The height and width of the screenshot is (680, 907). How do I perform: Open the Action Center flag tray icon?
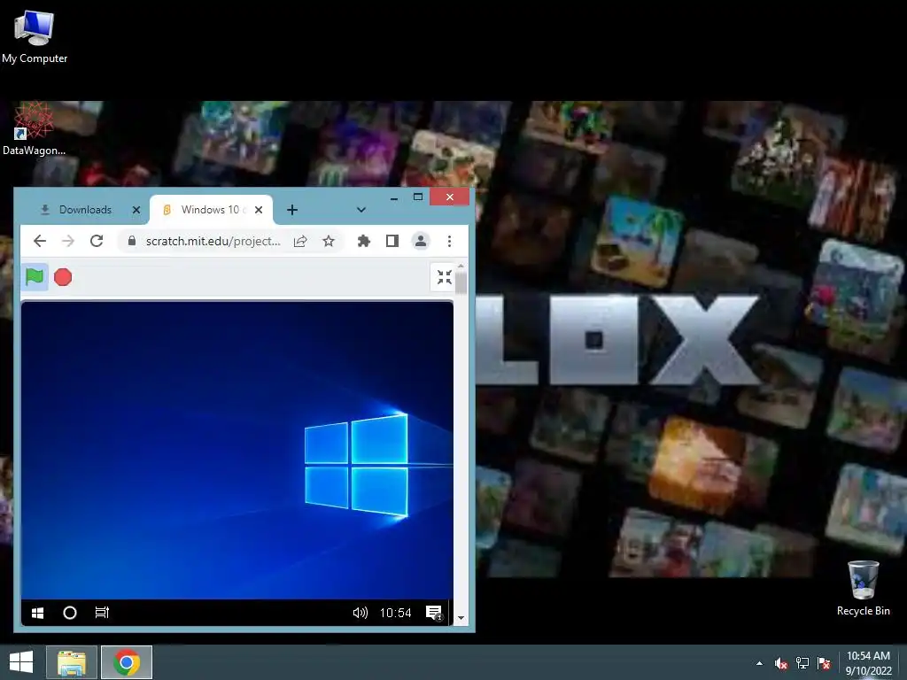pyautogui.click(x=824, y=663)
